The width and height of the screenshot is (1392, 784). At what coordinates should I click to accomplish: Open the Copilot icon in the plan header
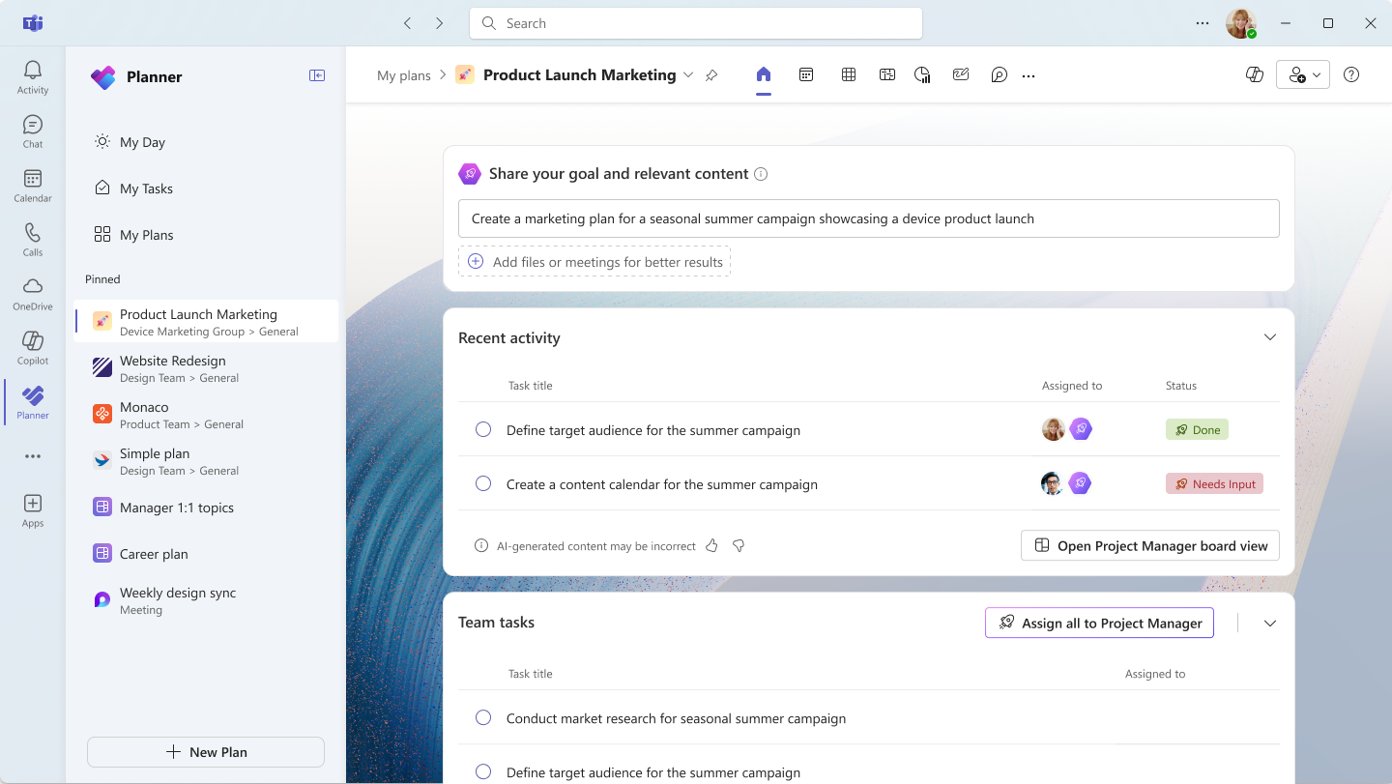[x=1255, y=74]
